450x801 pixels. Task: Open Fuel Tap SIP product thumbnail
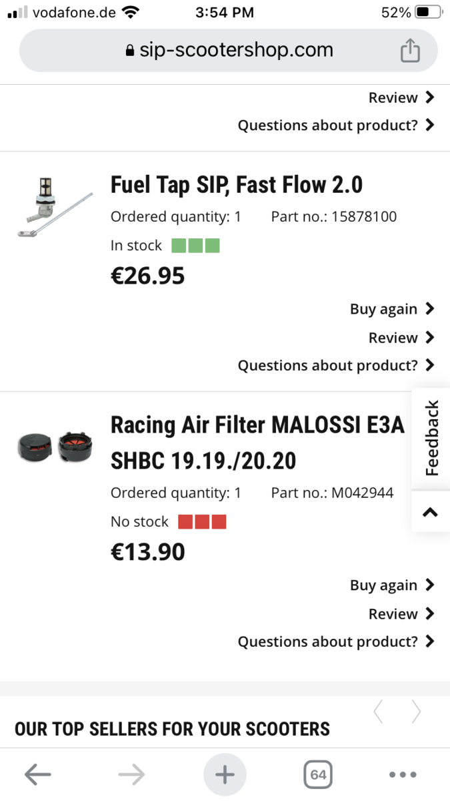55,207
